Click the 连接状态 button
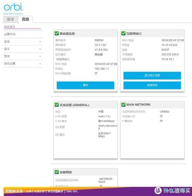The height and width of the screenshot is (196, 192). pyautogui.click(x=152, y=85)
